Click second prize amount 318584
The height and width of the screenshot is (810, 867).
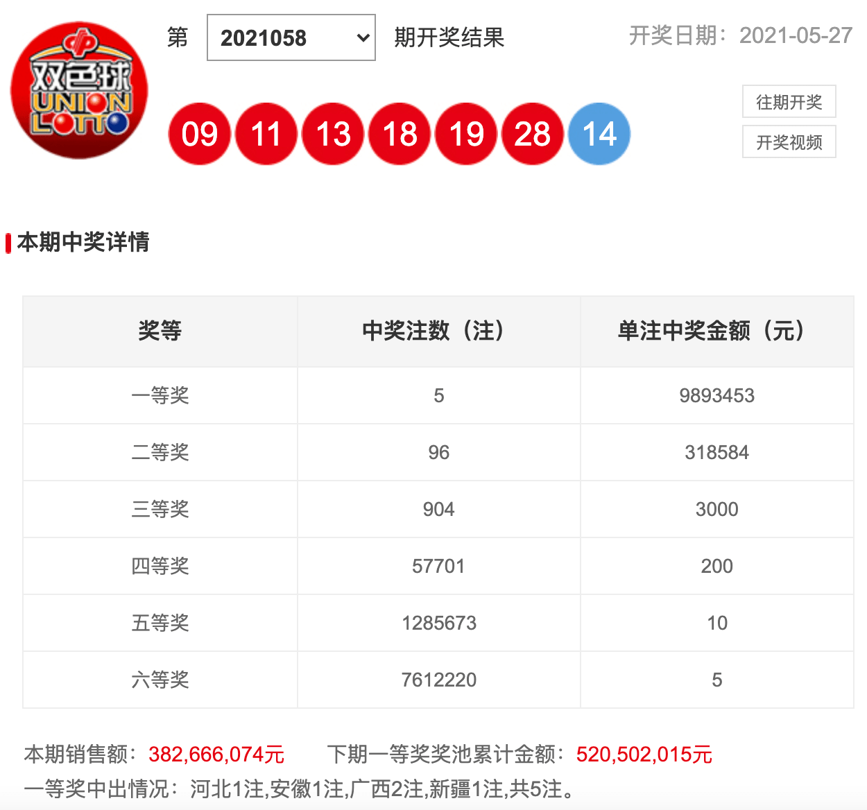pyautogui.click(x=717, y=452)
